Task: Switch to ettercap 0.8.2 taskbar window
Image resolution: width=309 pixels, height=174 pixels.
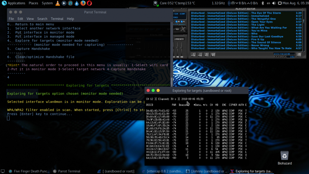Action: pos(163,171)
